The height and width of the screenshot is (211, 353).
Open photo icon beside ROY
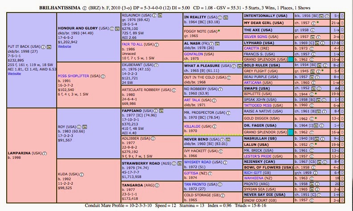85,127
